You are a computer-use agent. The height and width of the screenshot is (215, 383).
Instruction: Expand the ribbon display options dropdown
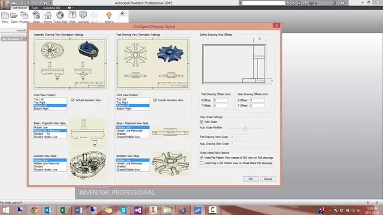coord(124,14)
